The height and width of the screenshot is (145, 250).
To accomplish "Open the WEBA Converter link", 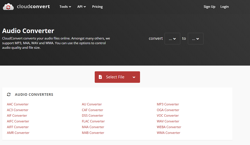I will tap(169, 127).
